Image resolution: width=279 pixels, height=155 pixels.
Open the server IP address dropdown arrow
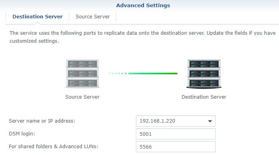tap(210, 121)
